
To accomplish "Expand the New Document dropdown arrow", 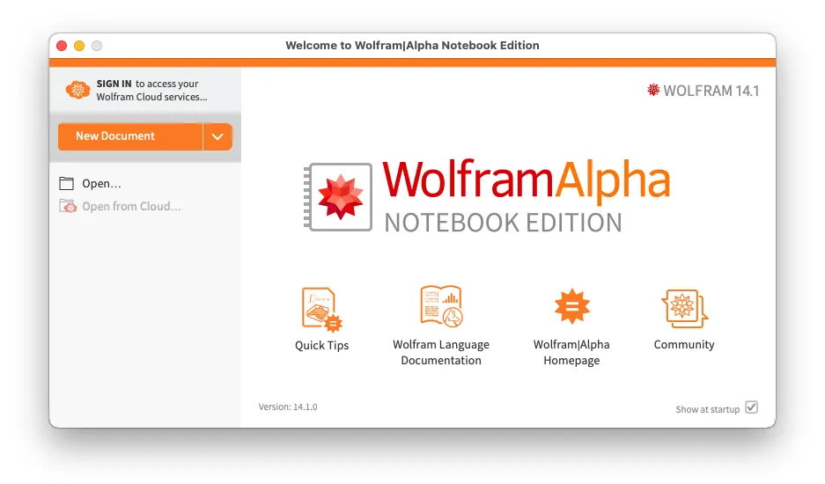I will click(217, 136).
